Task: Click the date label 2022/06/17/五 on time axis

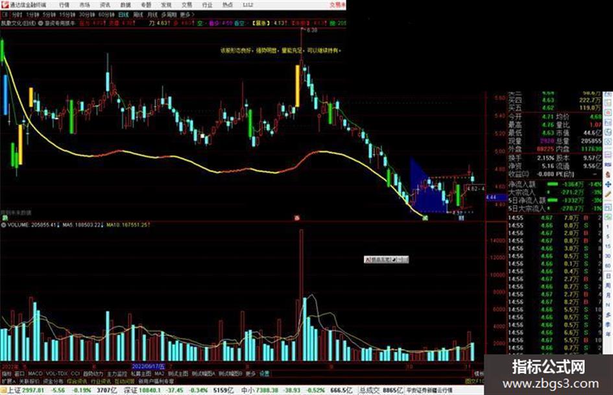Action: coord(149,366)
